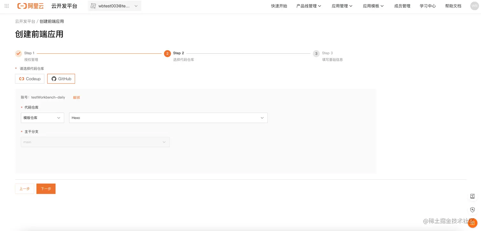The image size is (481, 231).
Task: Click the 选择代码仓库 step label
Action: (x=184, y=60)
